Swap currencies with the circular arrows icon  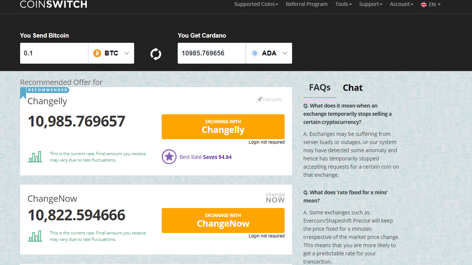[156, 54]
